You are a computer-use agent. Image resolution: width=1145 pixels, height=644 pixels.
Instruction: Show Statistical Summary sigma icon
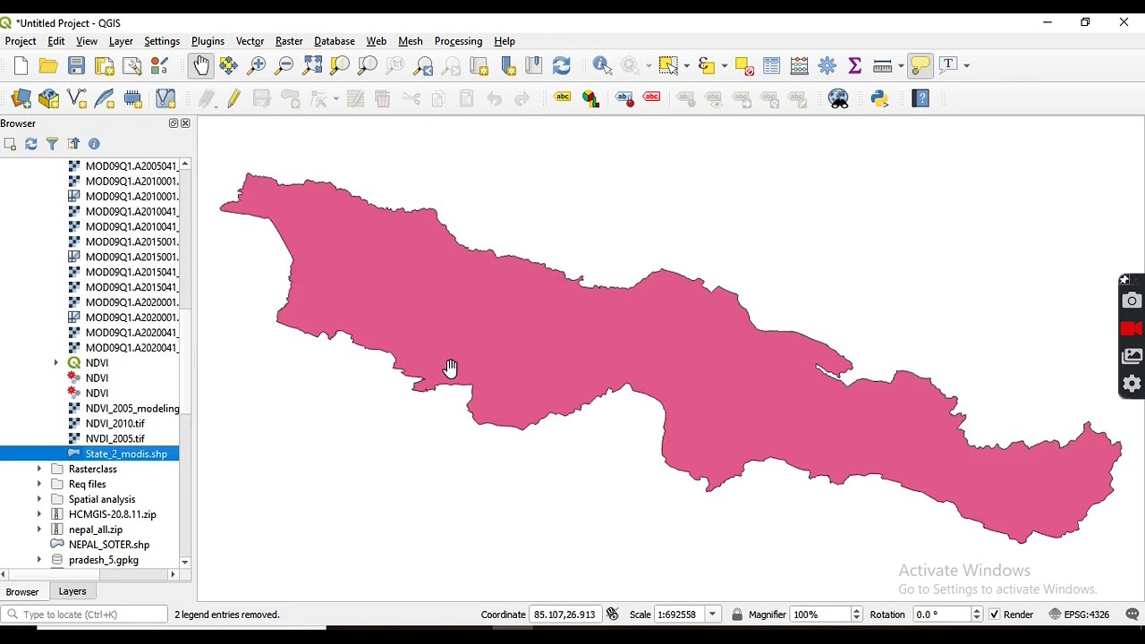tap(855, 65)
